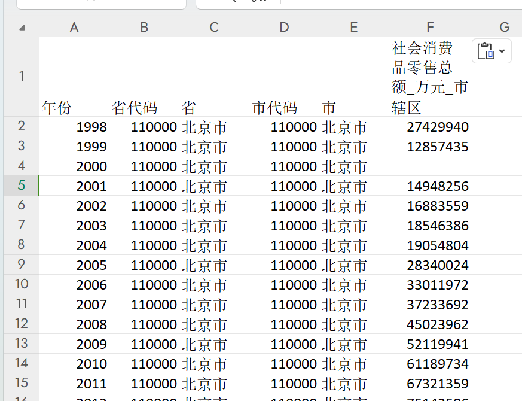Select highlighted row 5 header
The width and height of the screenshot is (522, 401).
pyautogui.click(x=22, y=185)
